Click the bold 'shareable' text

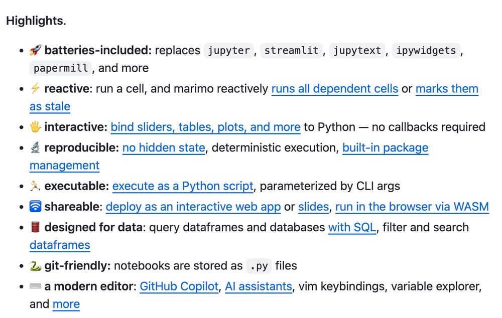[72, 207]
